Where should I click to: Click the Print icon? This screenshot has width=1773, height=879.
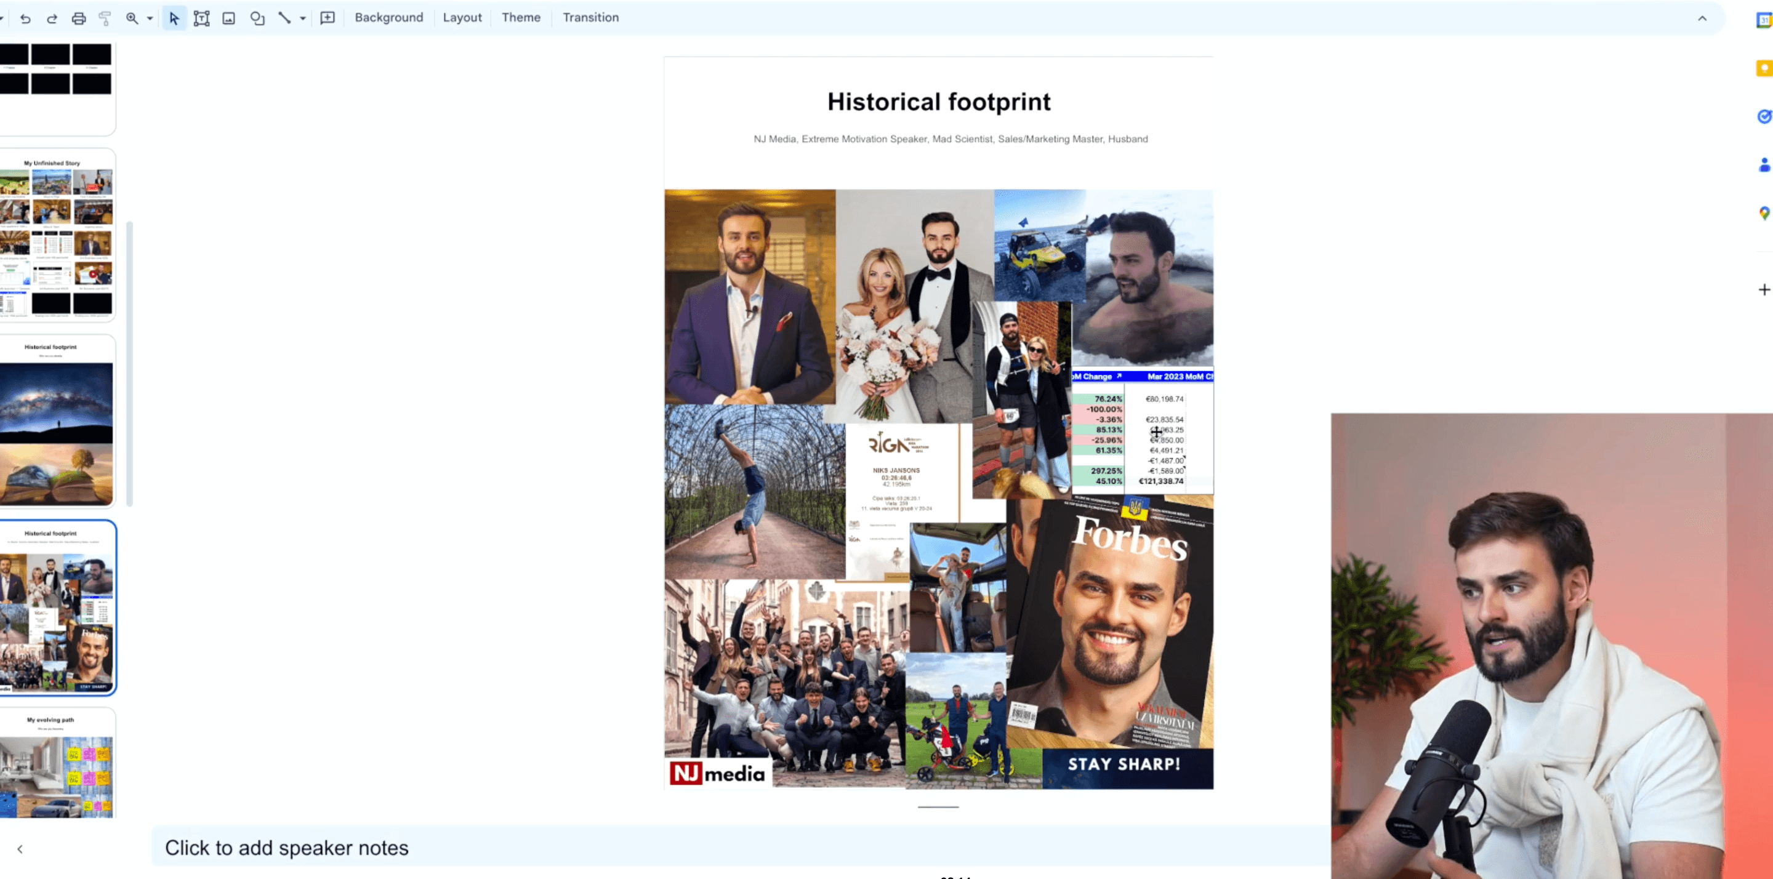(x=78, y=18)
